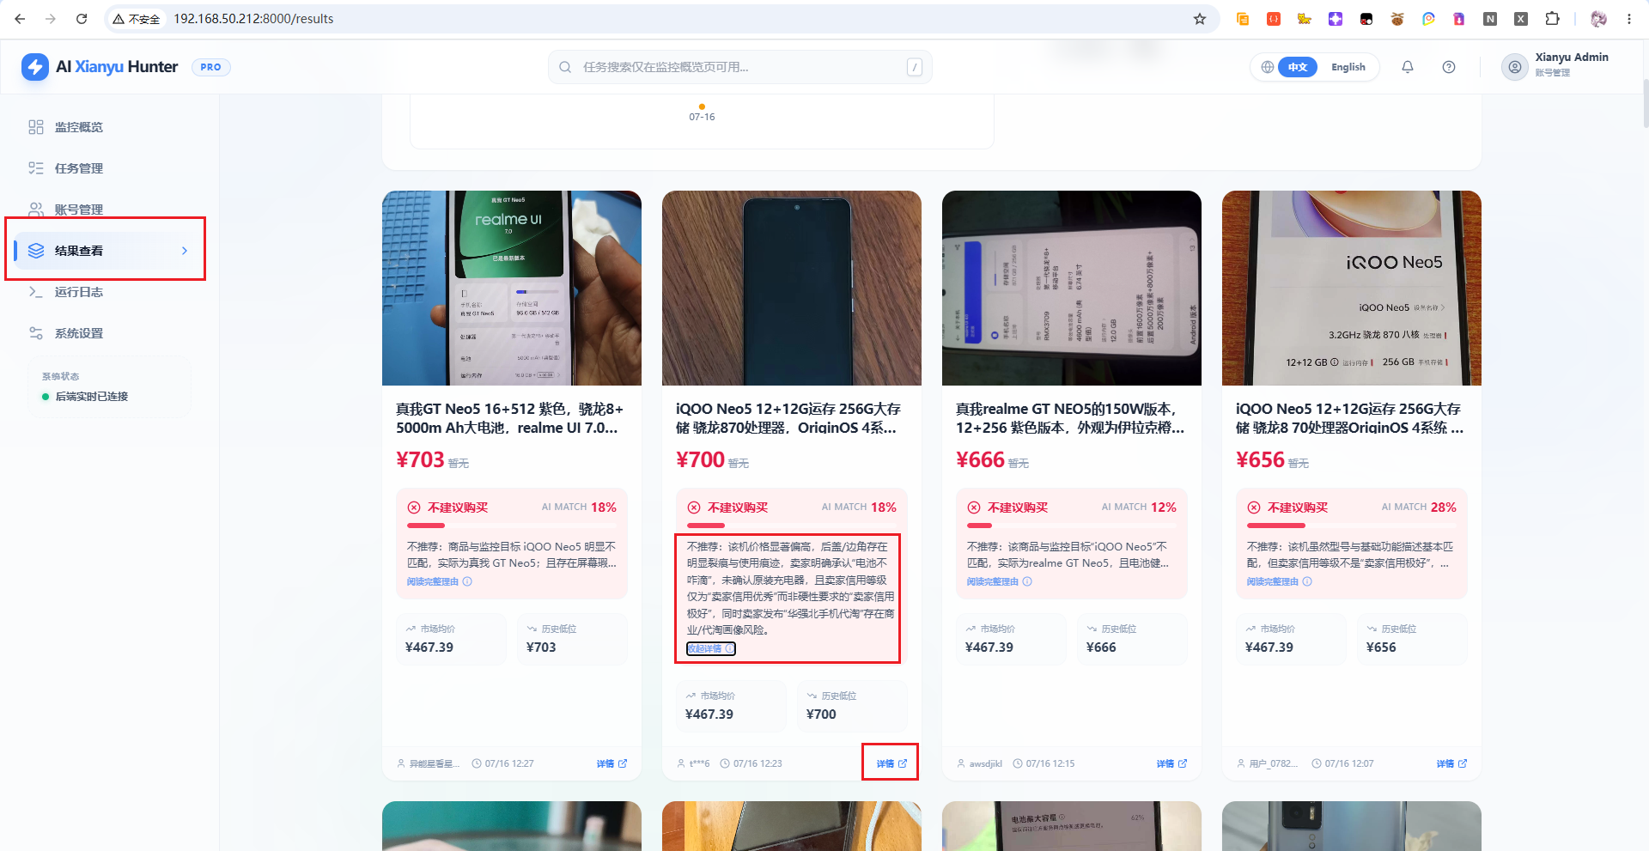Click the blue lightning app logo
The image size is (1649, 851).
click(x=35, y=67)
